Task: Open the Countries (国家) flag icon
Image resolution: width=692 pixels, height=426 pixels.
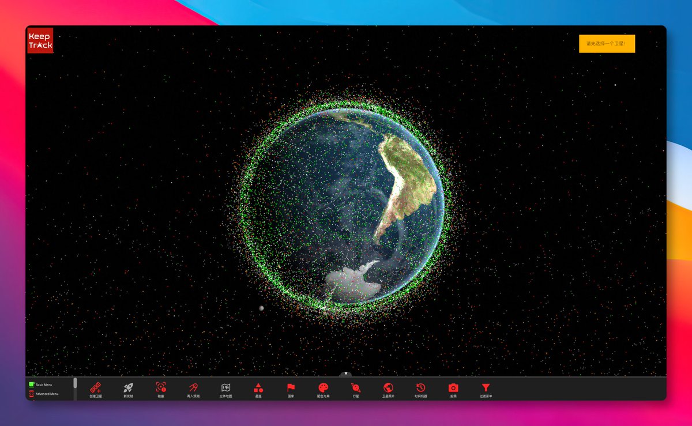Action: point(291,390)
